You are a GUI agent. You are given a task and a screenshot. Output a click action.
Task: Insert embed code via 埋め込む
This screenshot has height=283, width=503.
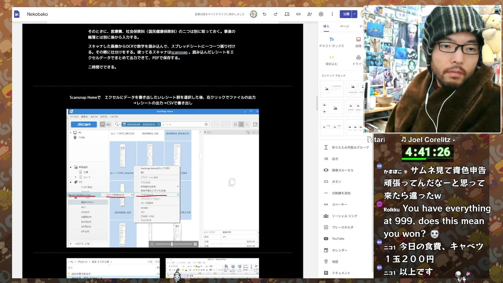coord(332,60)
